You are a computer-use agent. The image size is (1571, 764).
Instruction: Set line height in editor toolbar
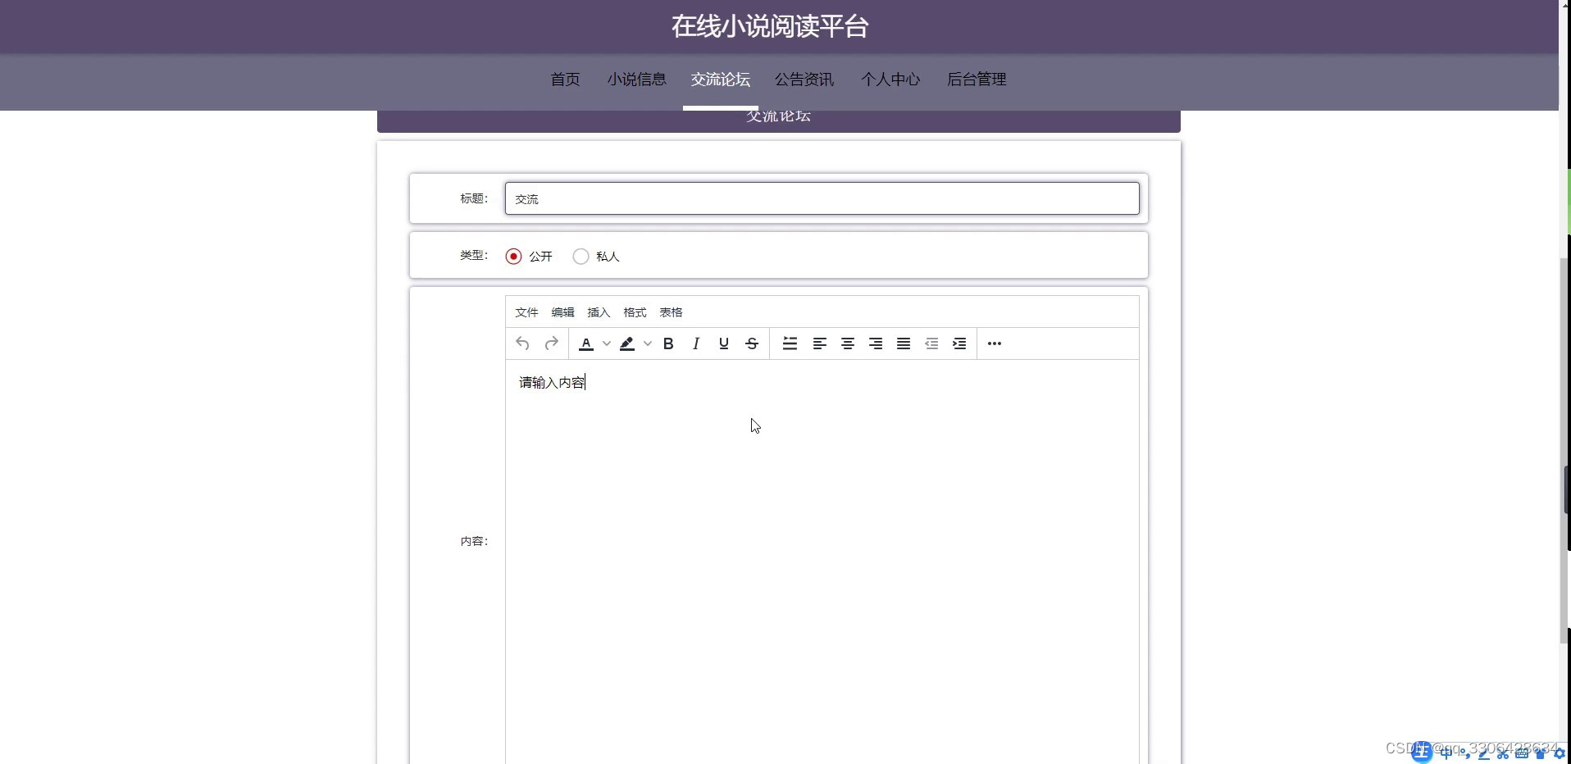790,343
